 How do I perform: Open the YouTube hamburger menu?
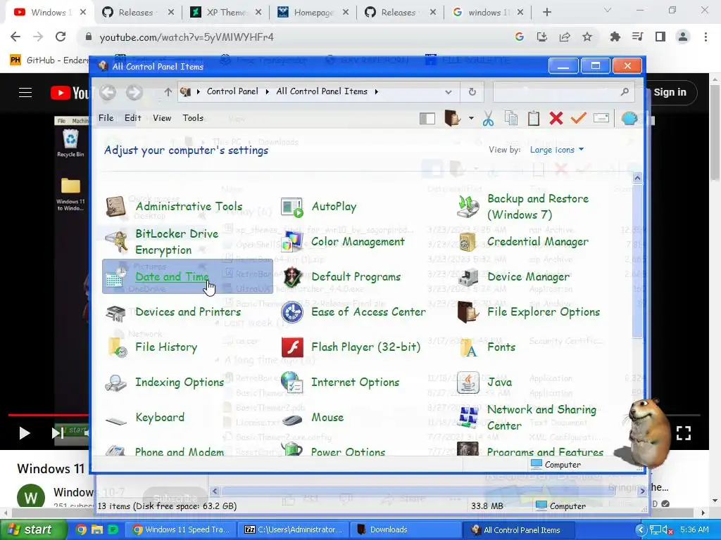point(25,93)
